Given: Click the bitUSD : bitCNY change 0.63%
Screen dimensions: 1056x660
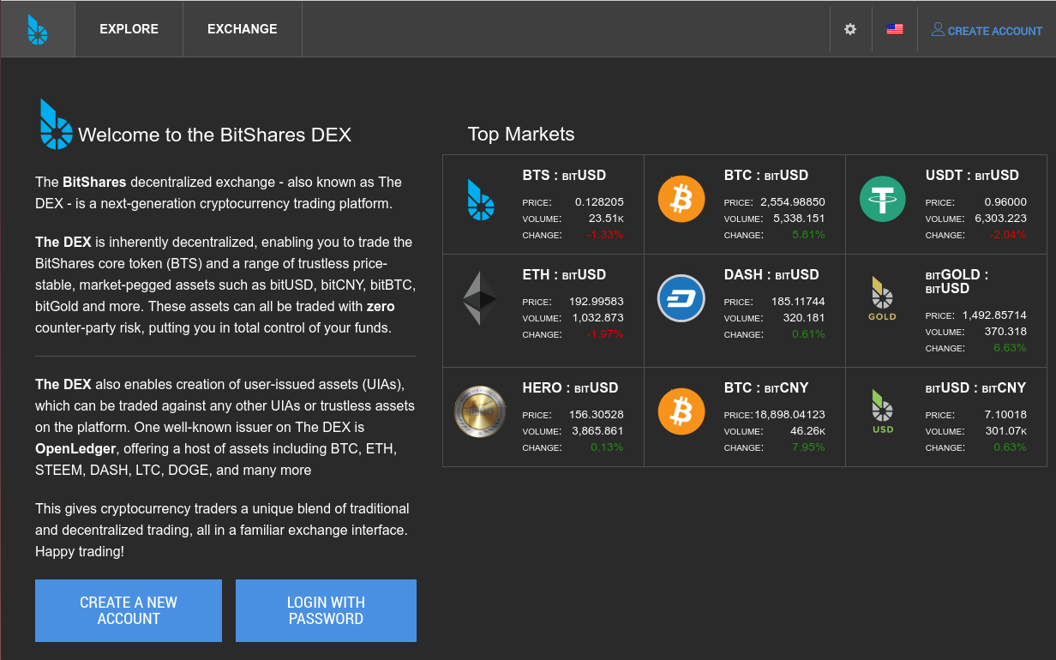Looking at the screenshot, I should [x=1010, y=447].
